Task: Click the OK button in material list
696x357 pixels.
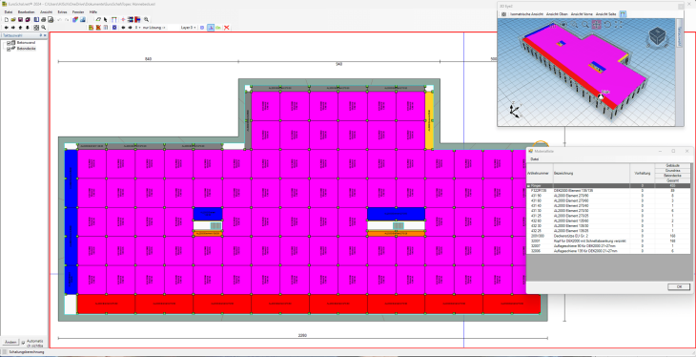Action: coord(679,287)
